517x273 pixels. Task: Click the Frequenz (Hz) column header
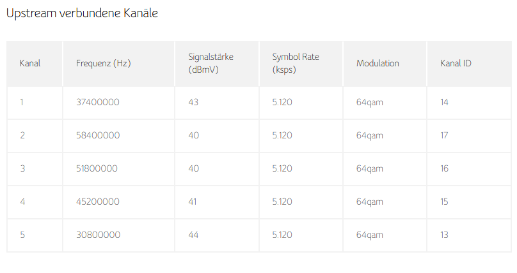103,63
